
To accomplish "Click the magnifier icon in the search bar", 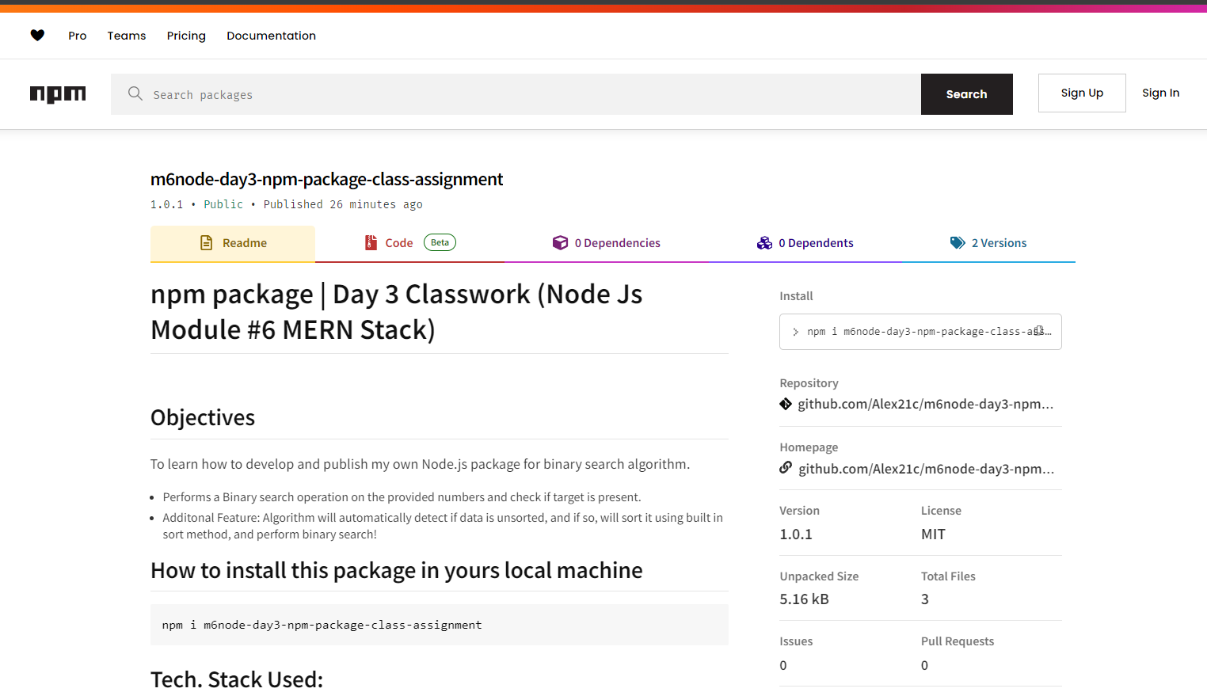I will coord(135,93).
